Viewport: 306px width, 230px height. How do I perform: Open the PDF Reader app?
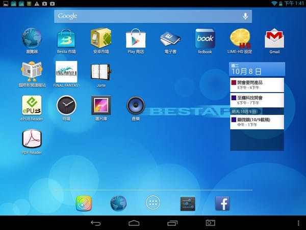click(x=32, y=139)
